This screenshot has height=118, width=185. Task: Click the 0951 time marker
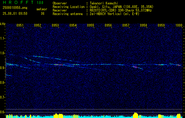click(x=20, y=25)
